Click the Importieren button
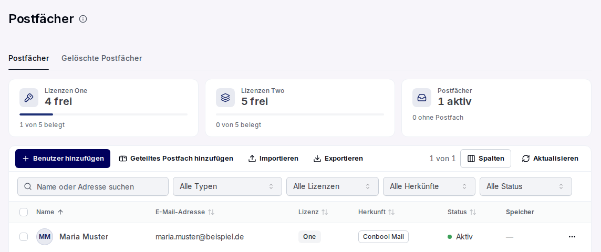The height and width of the screenshot is (252, 601). point(273,159)
